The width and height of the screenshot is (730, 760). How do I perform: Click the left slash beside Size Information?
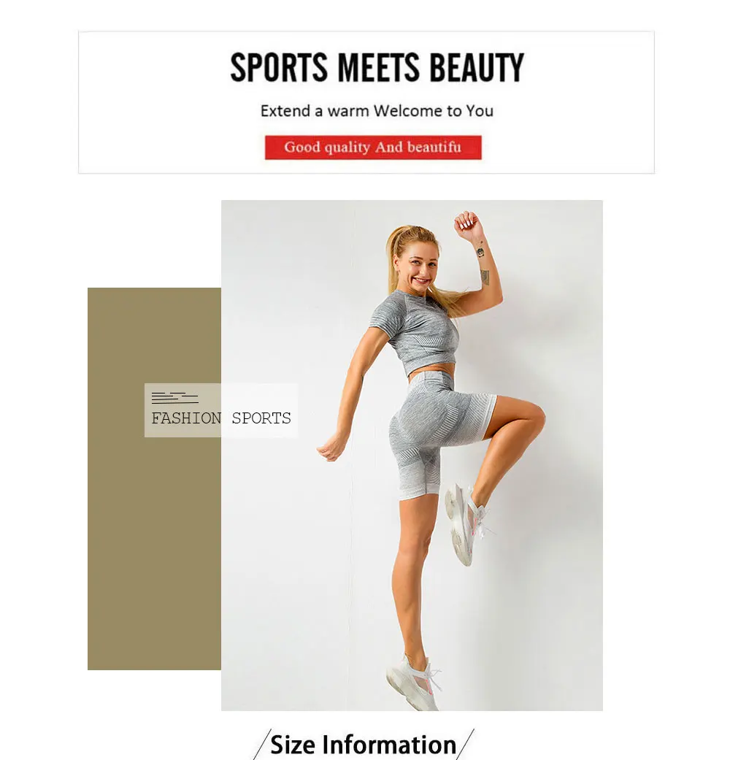(x=262, y=744)
